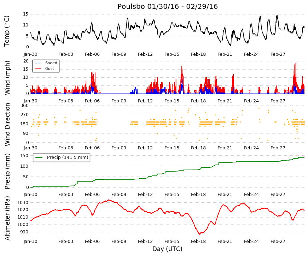The height and width of the screenshot is (256, 308).
Task: Click the 'Gust' legend text
Action: [50, 69]
